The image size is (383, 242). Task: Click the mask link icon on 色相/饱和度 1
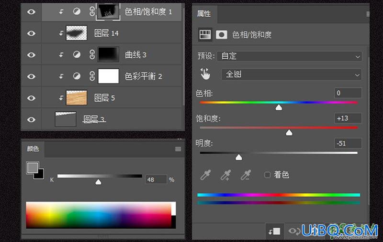point(92,11)
